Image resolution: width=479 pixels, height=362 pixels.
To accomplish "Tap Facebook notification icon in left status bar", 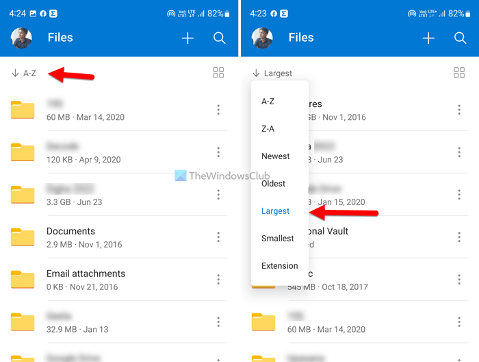I will (x=43, y=14).
